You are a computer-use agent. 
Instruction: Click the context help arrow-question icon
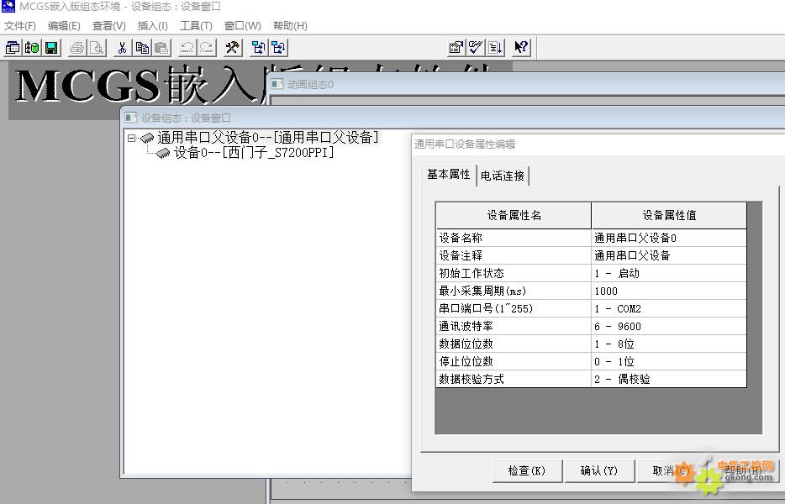pyautogui.click(x=521, y=48)
